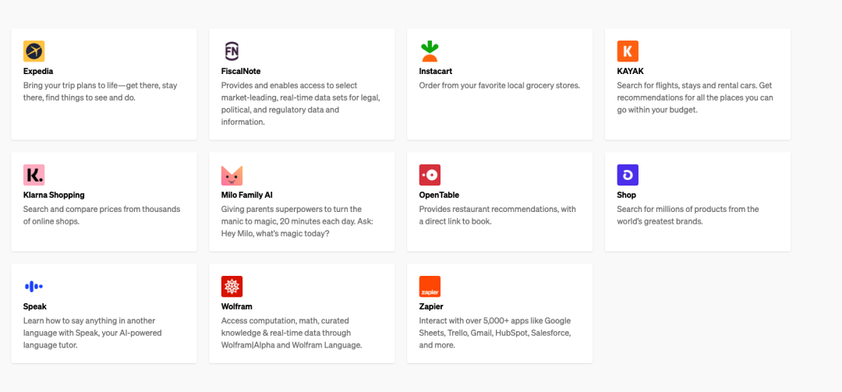The height and width of the screenshot is (392, 842).
Task: Click the blue Speak waveform icon
Action: click(34, 286)
